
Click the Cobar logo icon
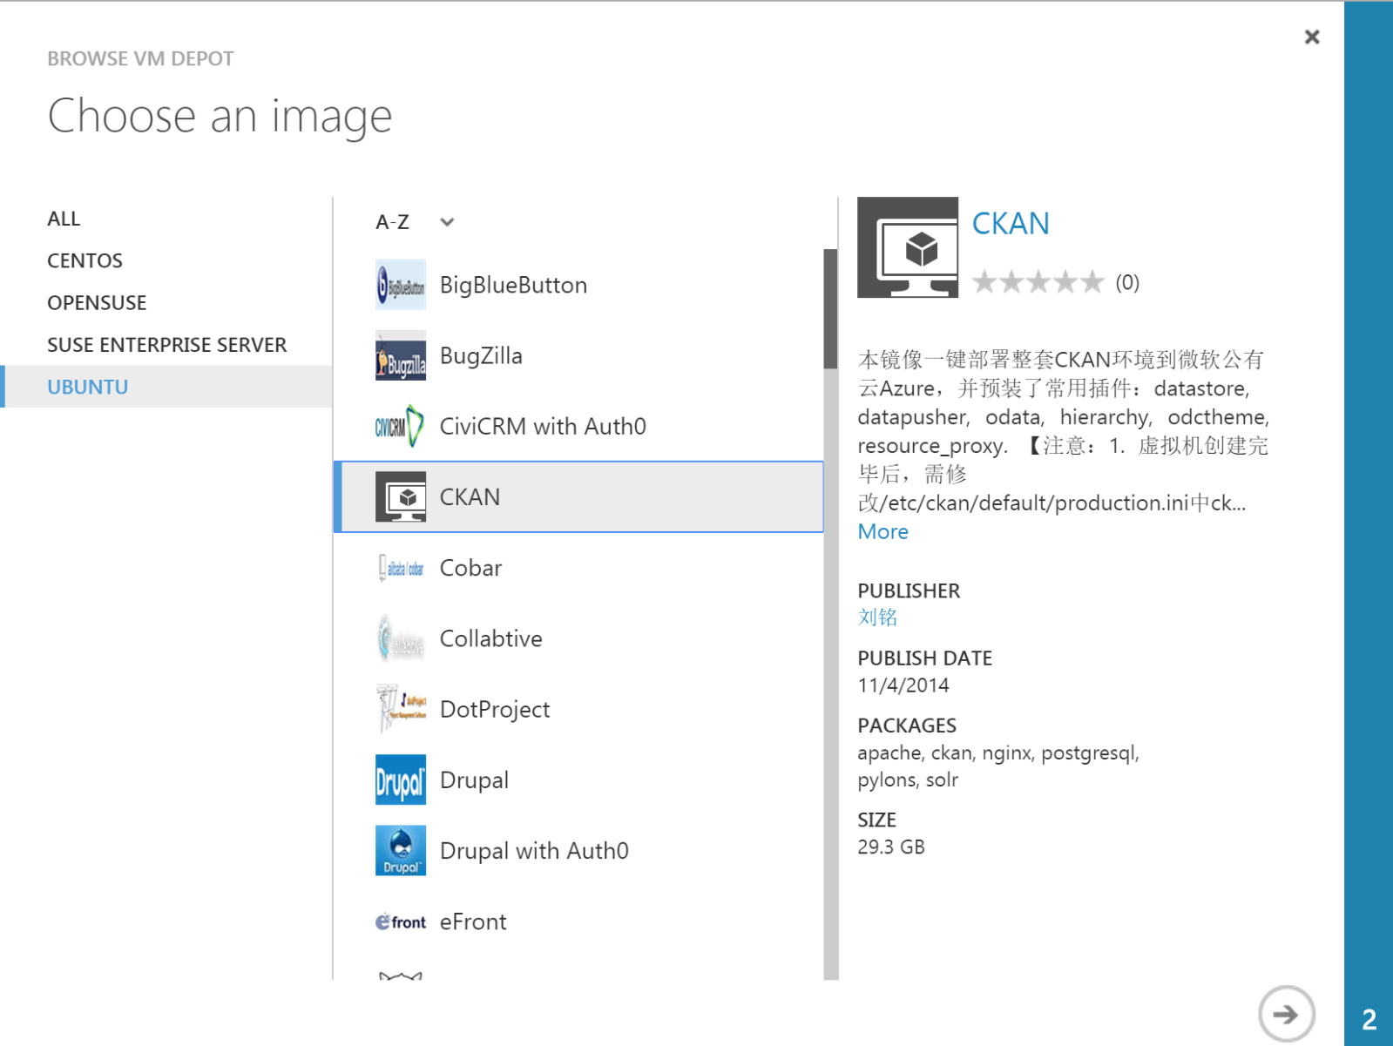401,568
